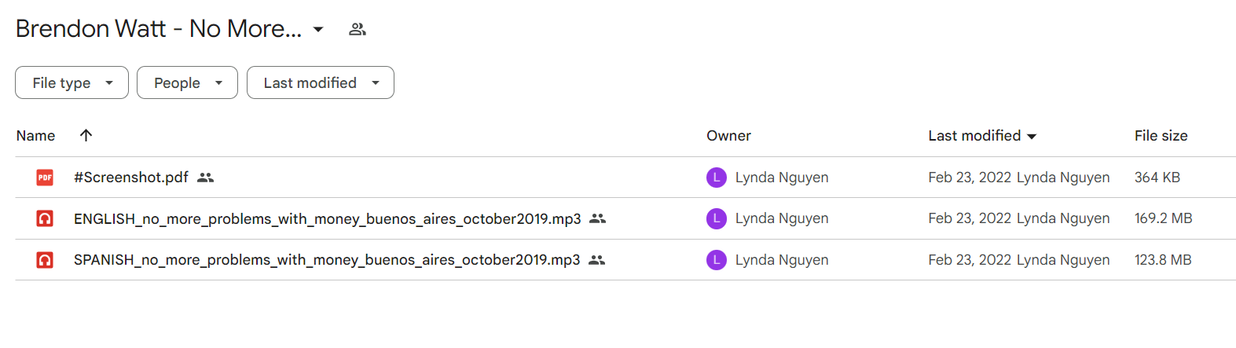Image resolution: width=1236 pixels, height=348 pixels.
Task: Click the audio icon of the SPANISH mp3 file
Action: (45, 260)
